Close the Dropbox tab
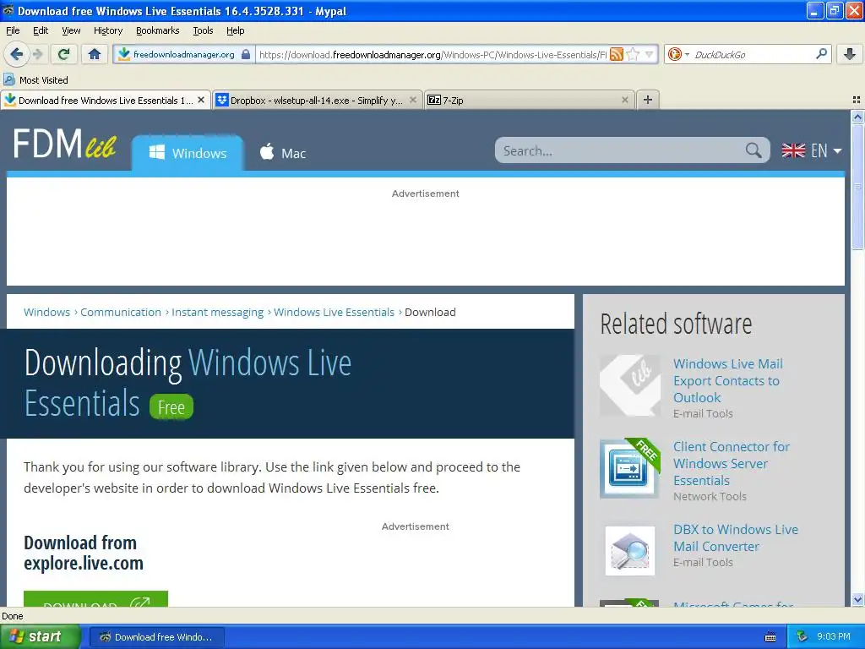The width and height of the screenshot is (865, 649). 412,100
